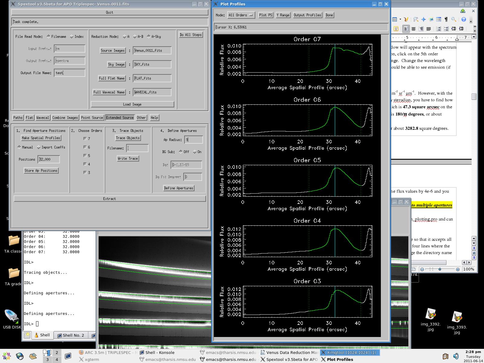Image resolution: width=484 pixels, height=363 pixels.
Task: Select reduction mode A-B
Action: point(135,37)
